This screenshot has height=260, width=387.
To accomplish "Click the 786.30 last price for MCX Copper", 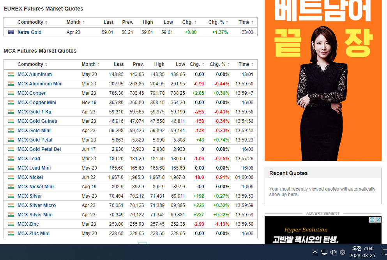I will (x=116, y=93).
